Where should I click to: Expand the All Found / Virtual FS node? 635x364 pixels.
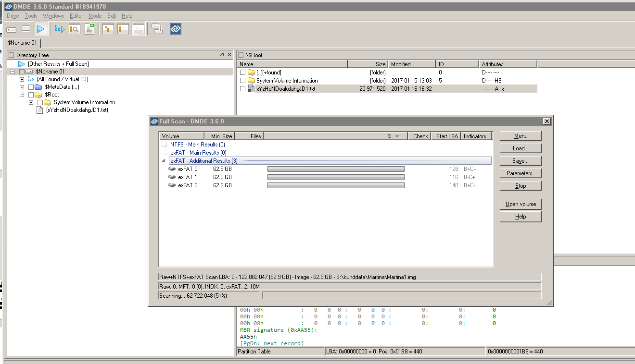22,79
